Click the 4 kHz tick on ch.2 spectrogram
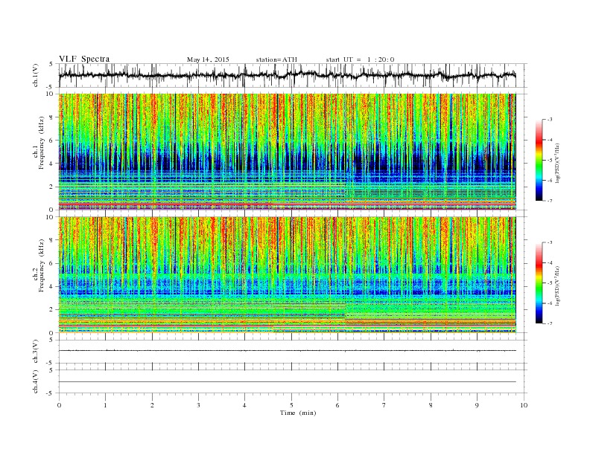This screenshot has width=590, height=455. point(52,286)
